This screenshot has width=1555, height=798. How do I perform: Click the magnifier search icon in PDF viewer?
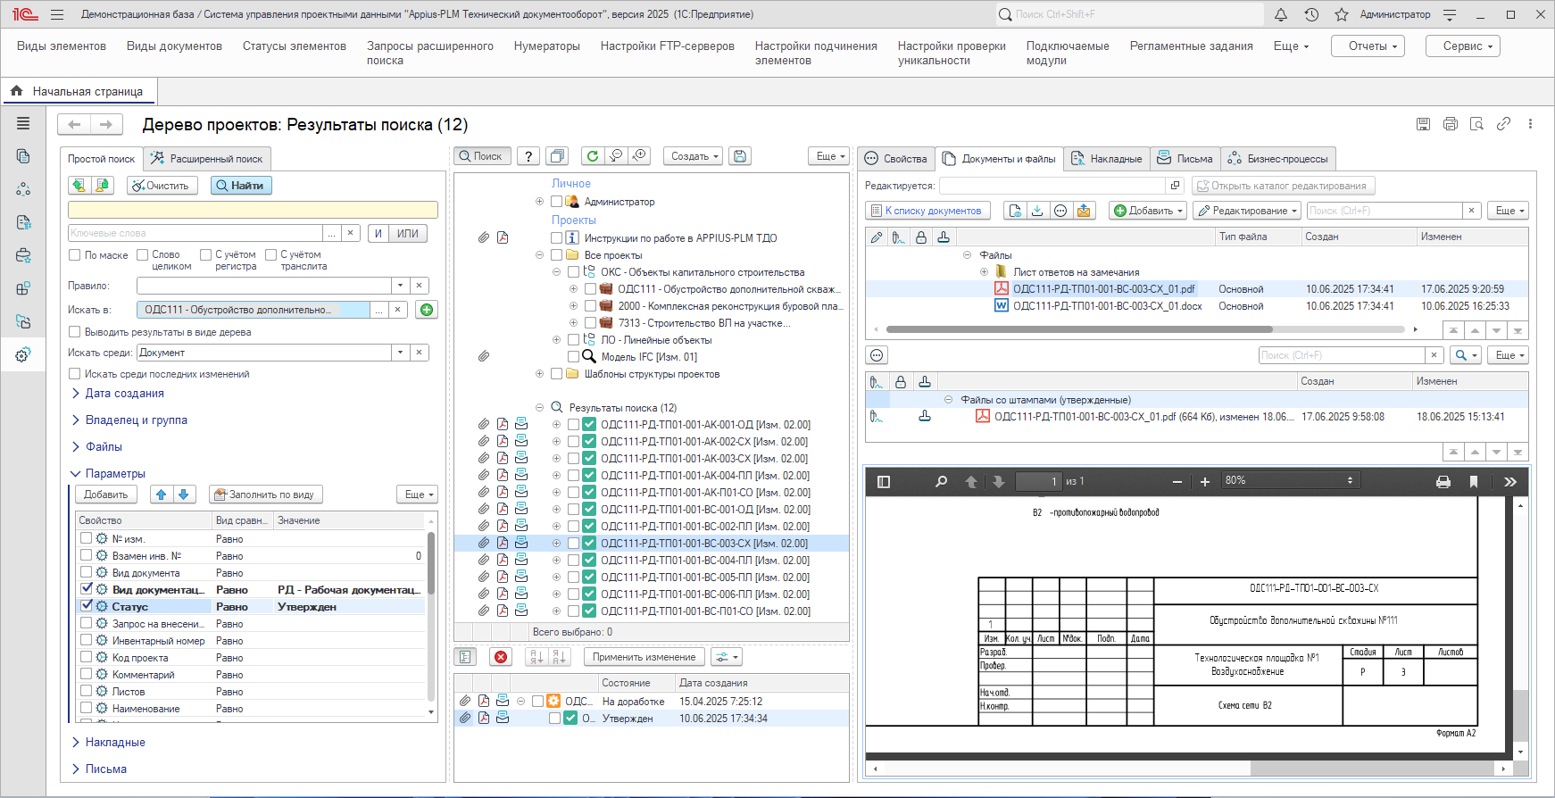[941, 482]
